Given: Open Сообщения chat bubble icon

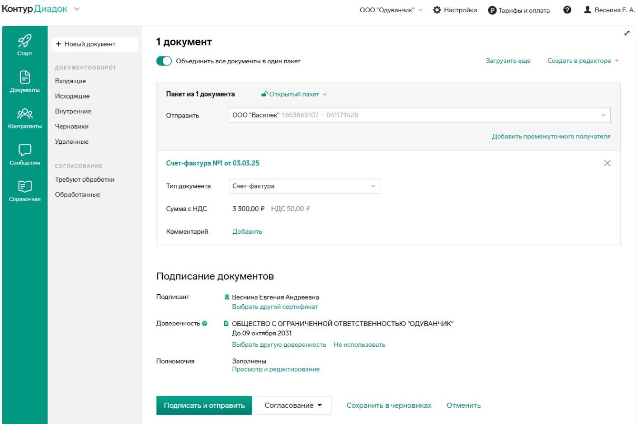Looking at the screenshot, I should (x=24, y=154).
